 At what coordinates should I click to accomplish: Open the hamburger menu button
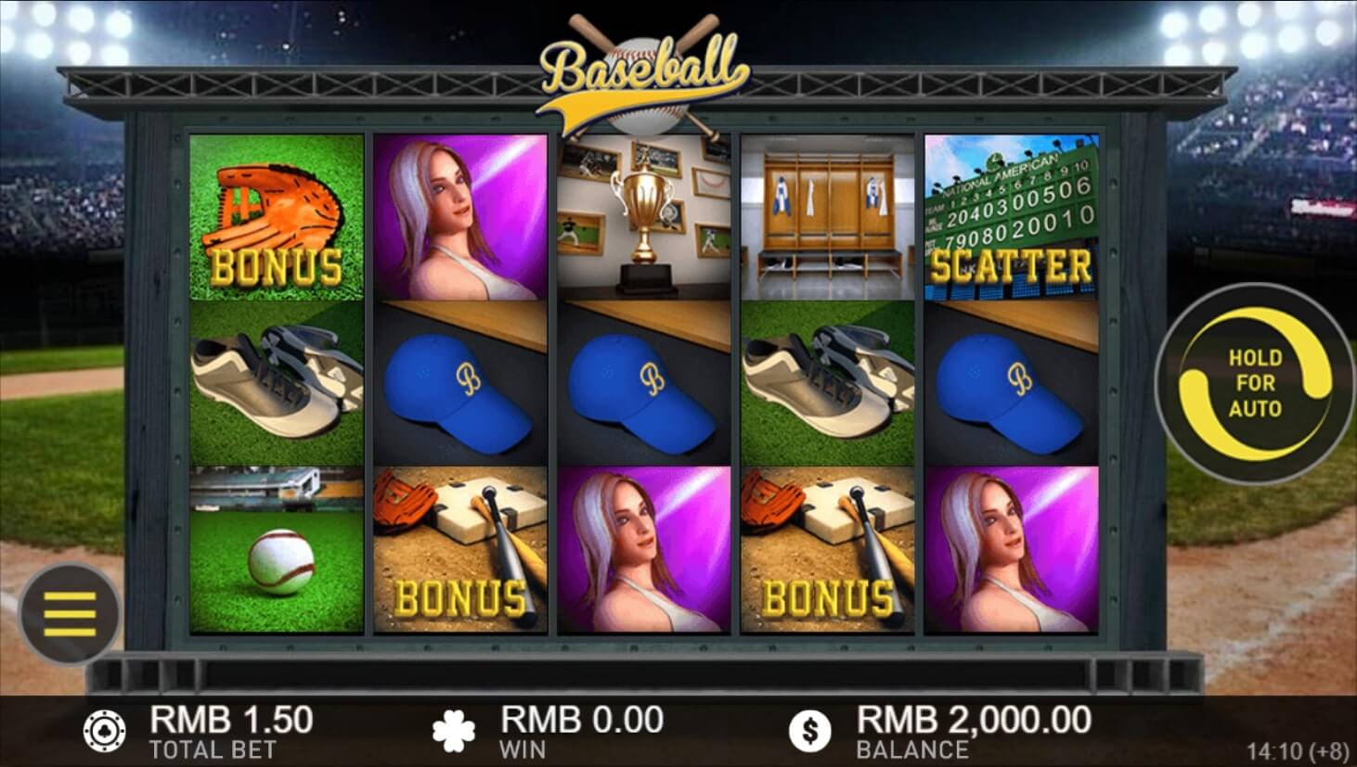70,614
